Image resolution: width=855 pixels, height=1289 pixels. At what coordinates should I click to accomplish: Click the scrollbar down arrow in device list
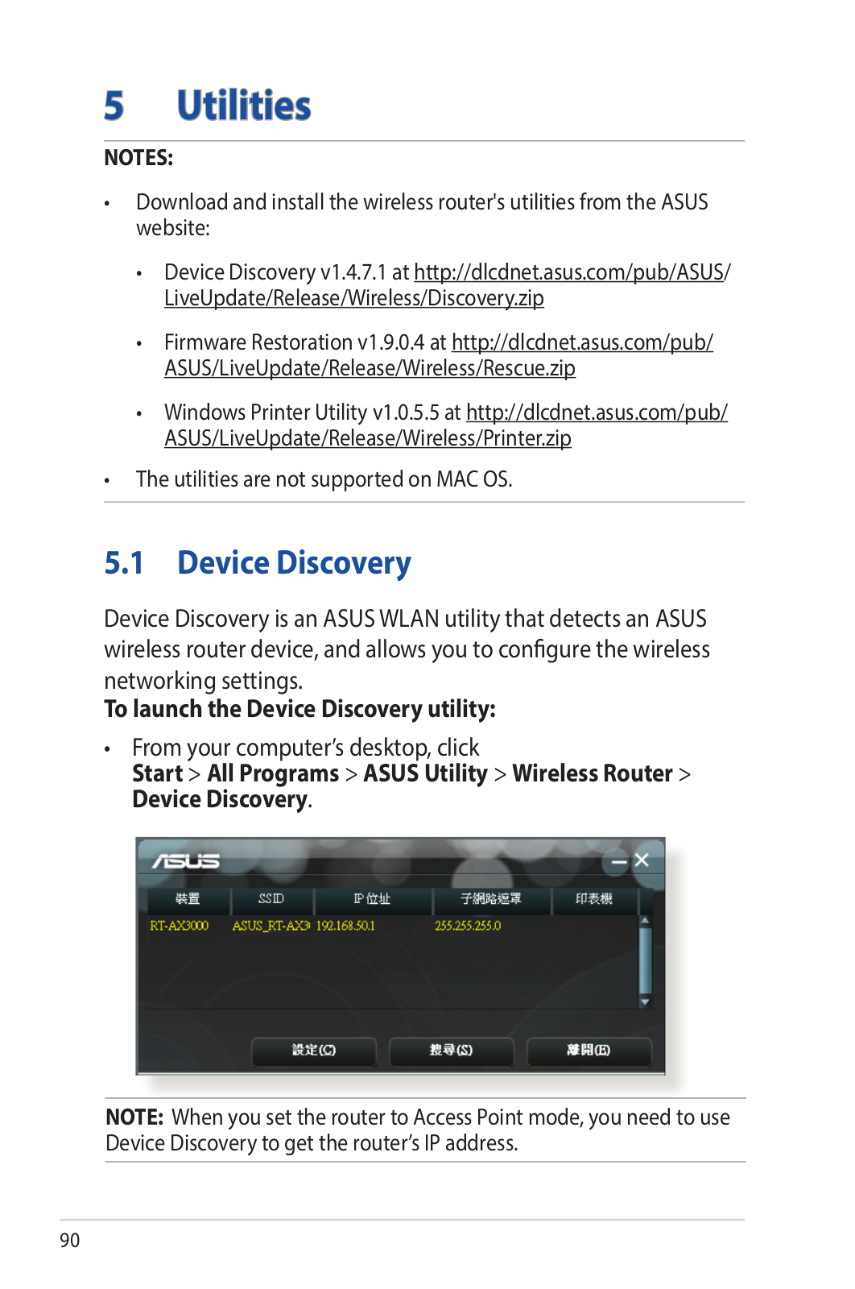(x=645, y=1002)
